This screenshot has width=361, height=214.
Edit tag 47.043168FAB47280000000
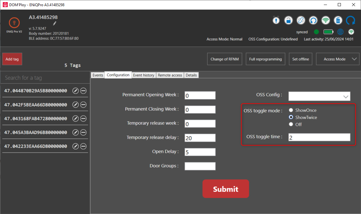(x=76, y=119)
